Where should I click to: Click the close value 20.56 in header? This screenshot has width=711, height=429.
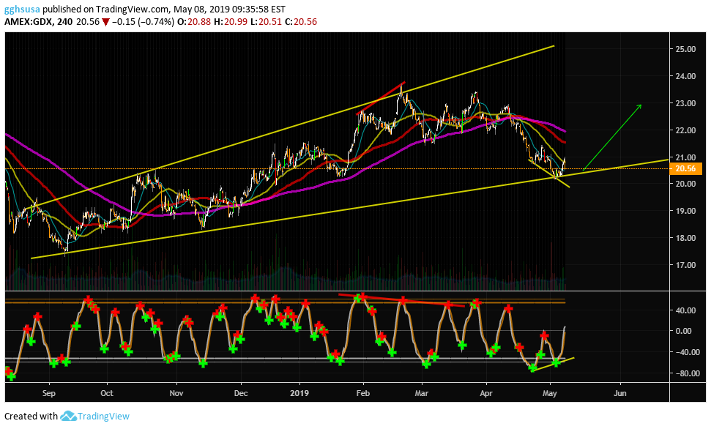tap(305, 22)
